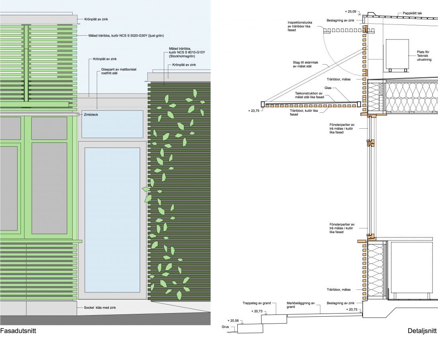This screenshot has width=438, height=340.
Task: Click the 'Zinkbleck' label
Action: pyautogui.click(x=91, y=115)
